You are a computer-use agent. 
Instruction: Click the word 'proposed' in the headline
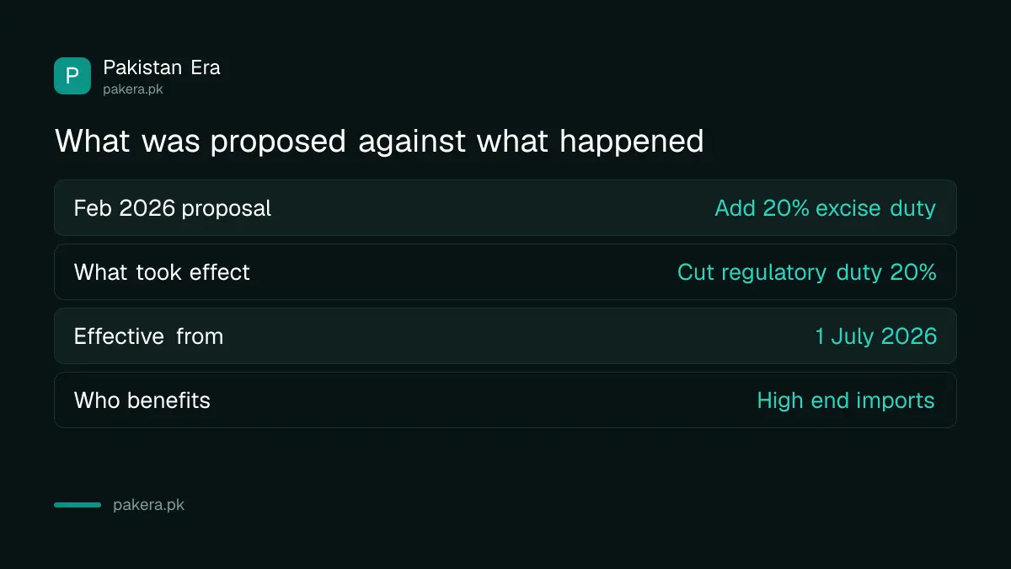[x=278, y=141]
